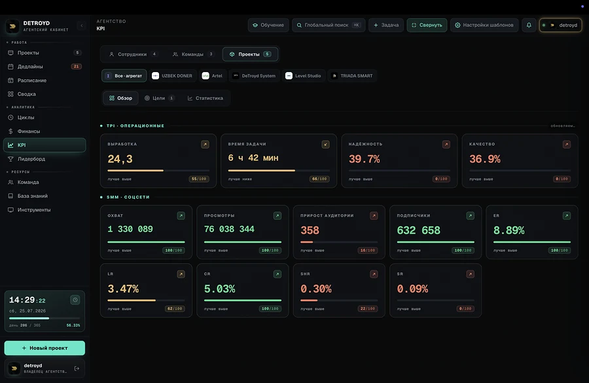Click the Выработка progress bar
Screen dimensions: 589x383
[x=158, y=171]
